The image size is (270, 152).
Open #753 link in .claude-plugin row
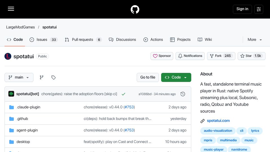[129, 107]
